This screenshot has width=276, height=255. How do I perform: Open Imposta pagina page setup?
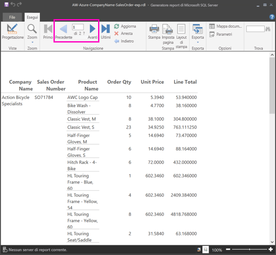coord(168,34)
